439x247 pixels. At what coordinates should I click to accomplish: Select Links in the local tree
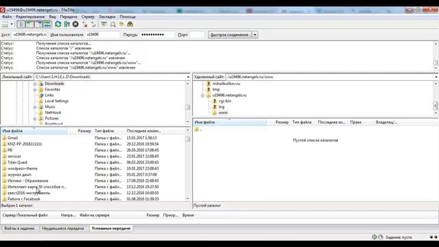point(49,95)
